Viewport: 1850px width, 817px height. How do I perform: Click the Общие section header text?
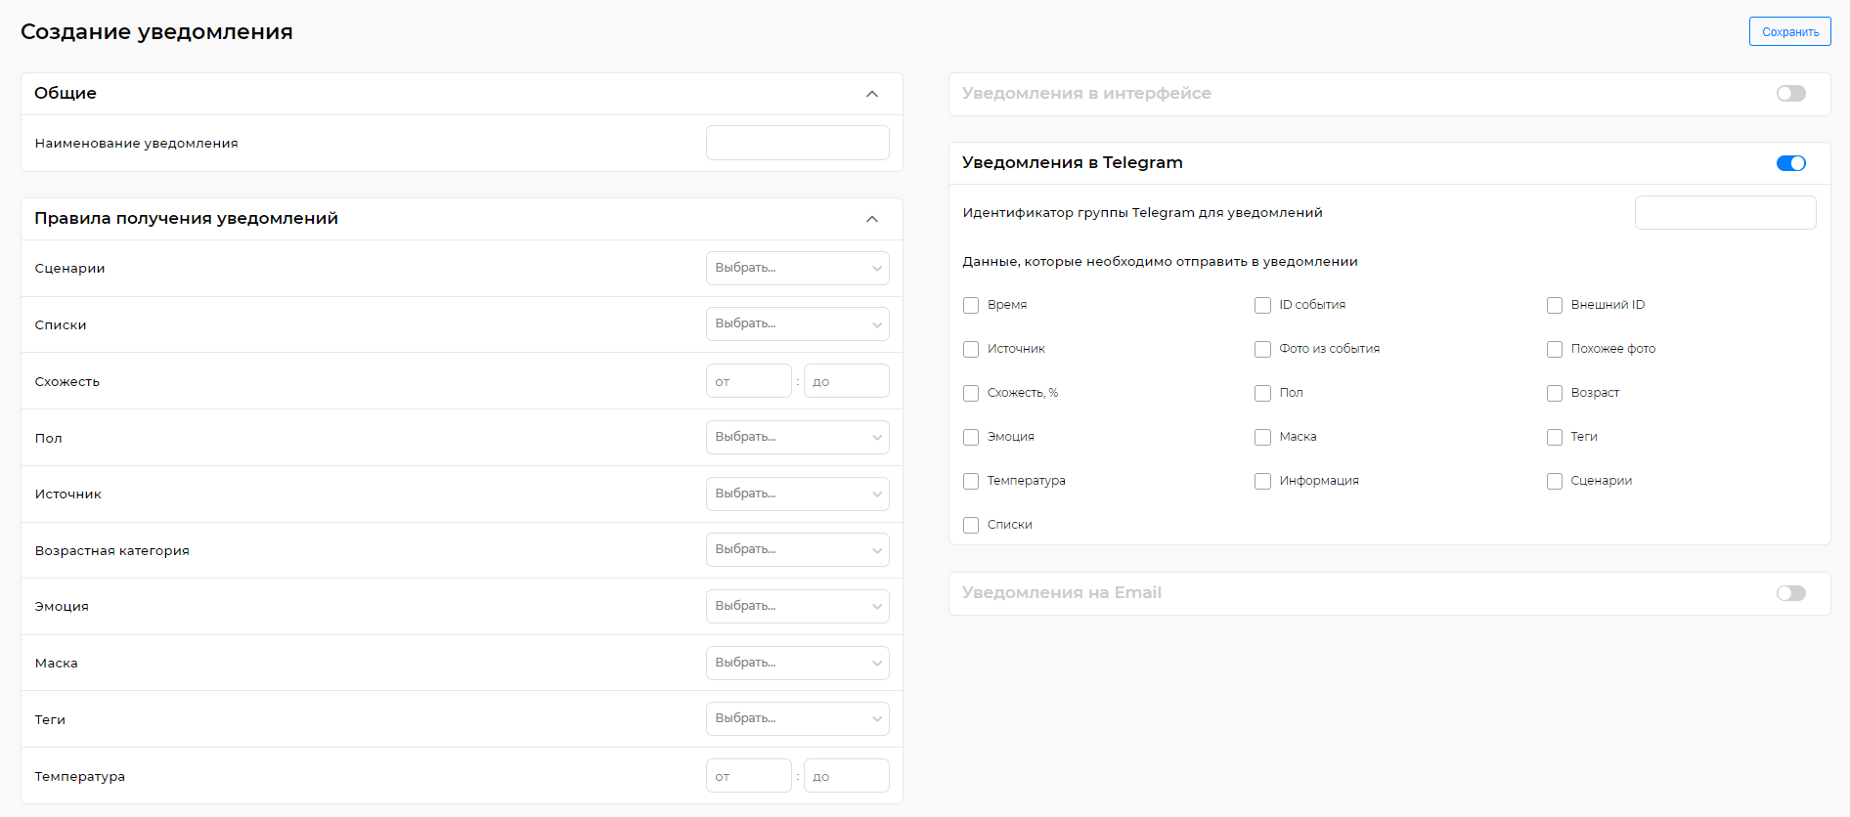point(66,93)
